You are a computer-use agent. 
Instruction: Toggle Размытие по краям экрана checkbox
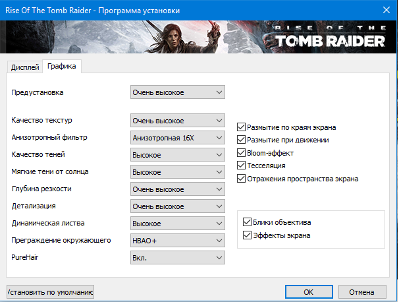(241, 127)
